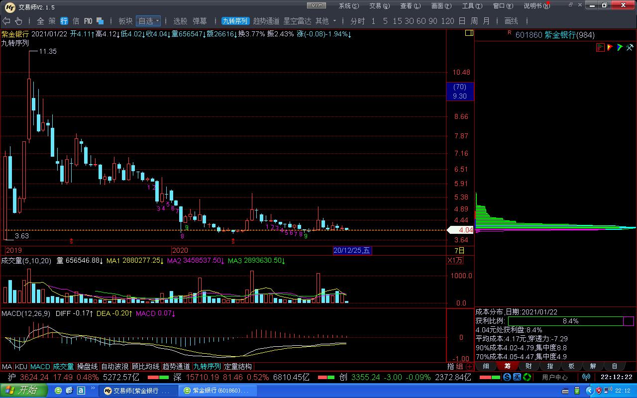Click the back arrow toolbar icon
This screenshot has height=398, width=637.
pyautogui.click(x=6, y=21)
